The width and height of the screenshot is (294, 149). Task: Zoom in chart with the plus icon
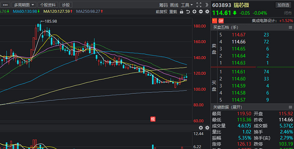coord(194,12)
